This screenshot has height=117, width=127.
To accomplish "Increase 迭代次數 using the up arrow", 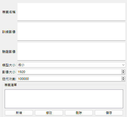I will click(123, 78).
